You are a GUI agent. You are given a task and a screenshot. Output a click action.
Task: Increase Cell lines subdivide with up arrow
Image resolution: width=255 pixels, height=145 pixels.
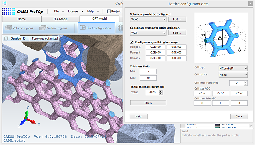click(246, 82)
